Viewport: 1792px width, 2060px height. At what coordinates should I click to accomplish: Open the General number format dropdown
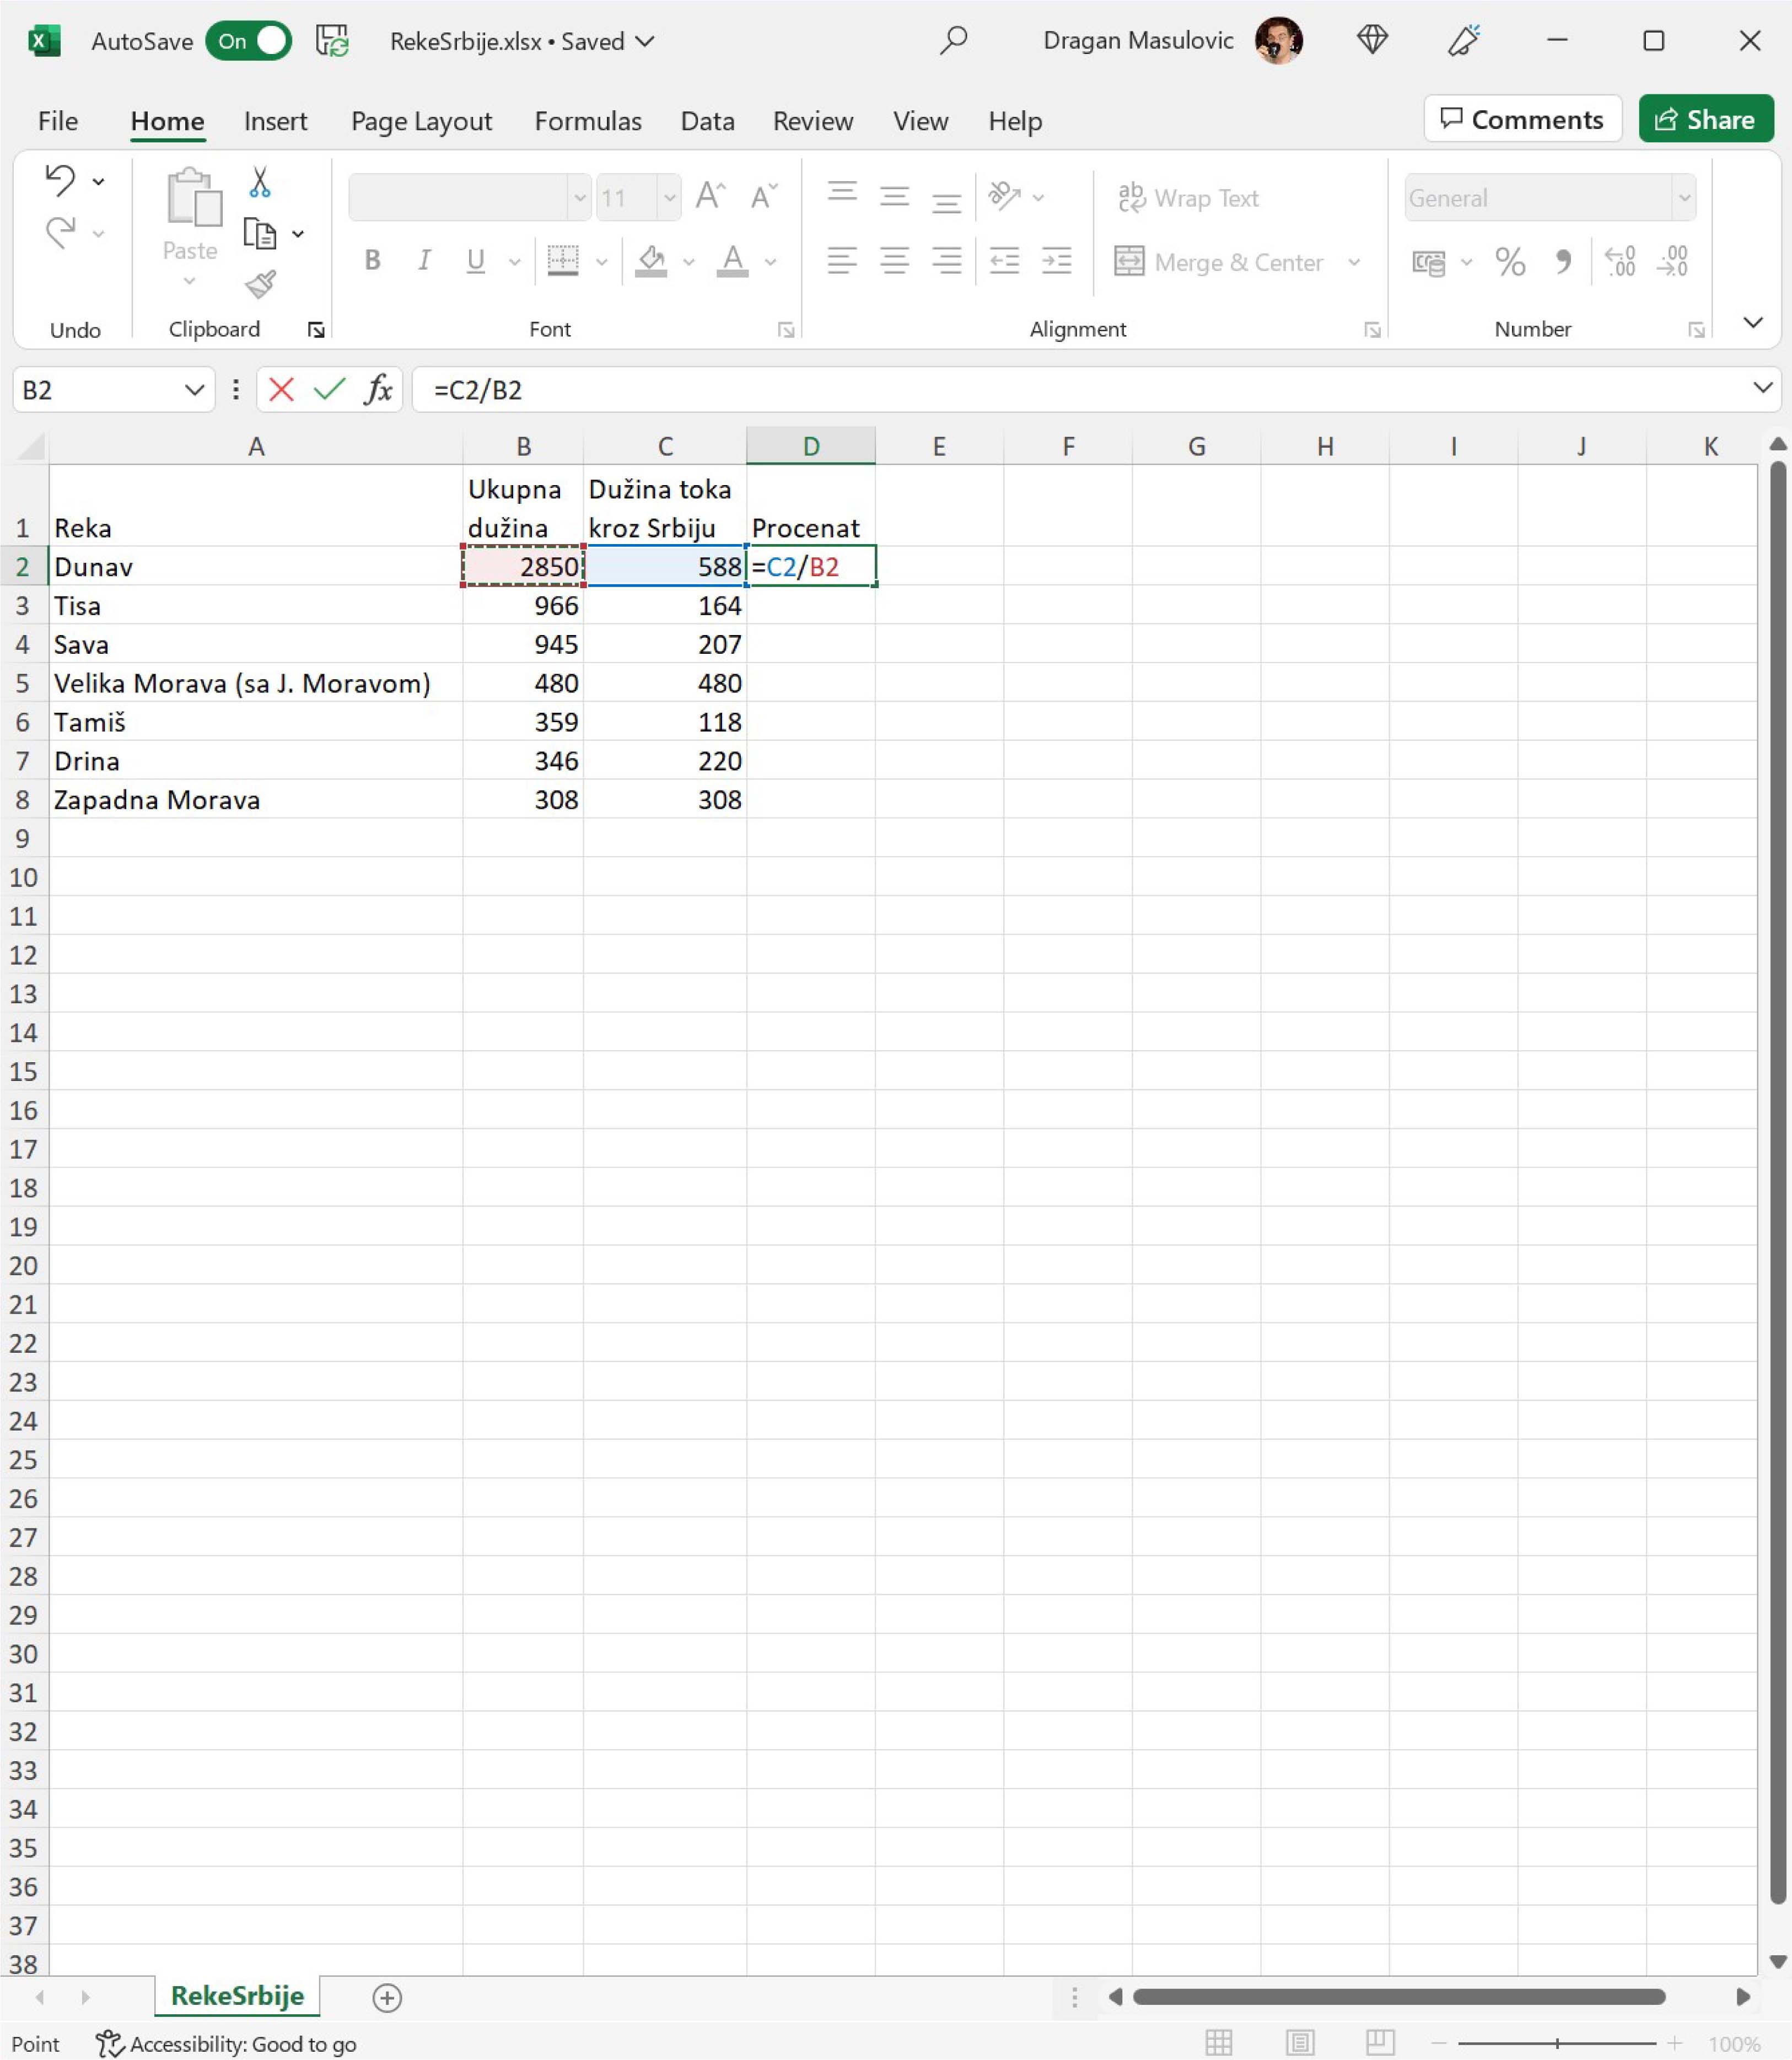[x=1684, y=198]
